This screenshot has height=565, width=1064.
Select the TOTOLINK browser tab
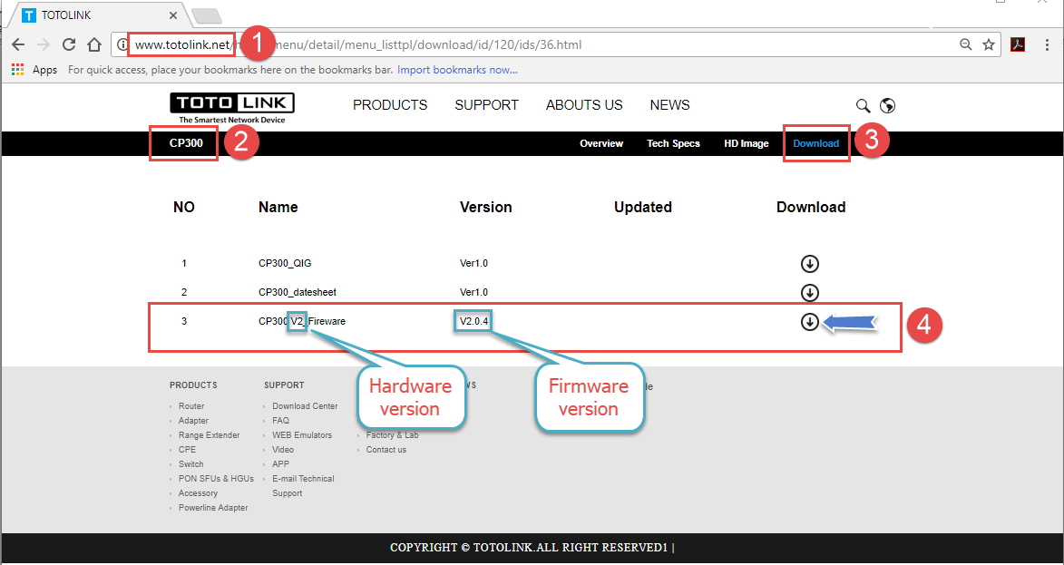[100, 15]
